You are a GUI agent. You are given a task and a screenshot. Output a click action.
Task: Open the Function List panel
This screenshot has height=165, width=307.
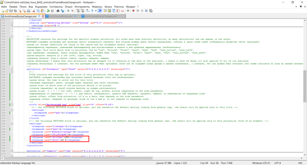coord(118,11)
